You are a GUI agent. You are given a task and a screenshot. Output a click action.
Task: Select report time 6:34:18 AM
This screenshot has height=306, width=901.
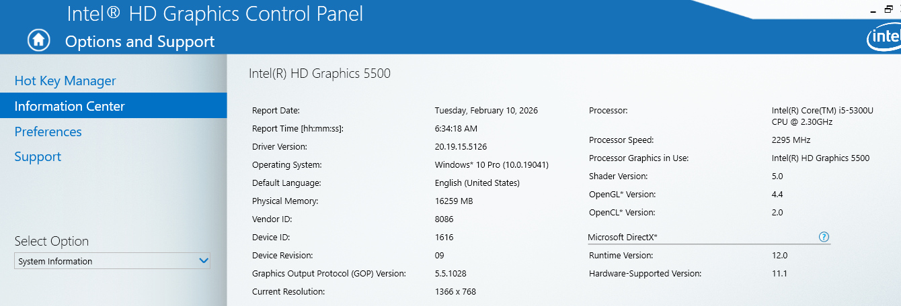click(457, 129)
